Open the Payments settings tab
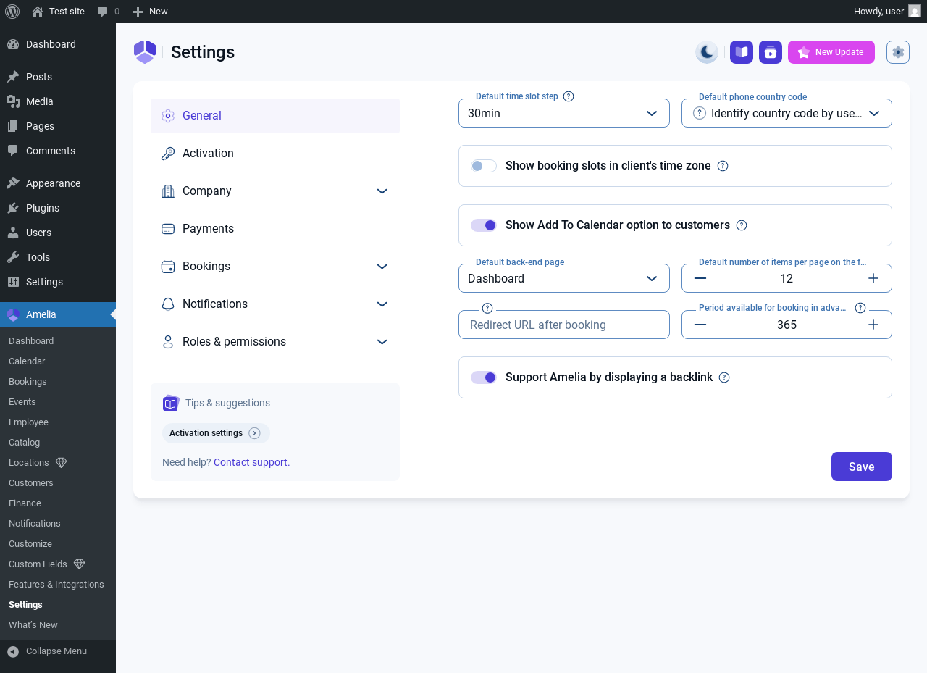 pos(208,229)
